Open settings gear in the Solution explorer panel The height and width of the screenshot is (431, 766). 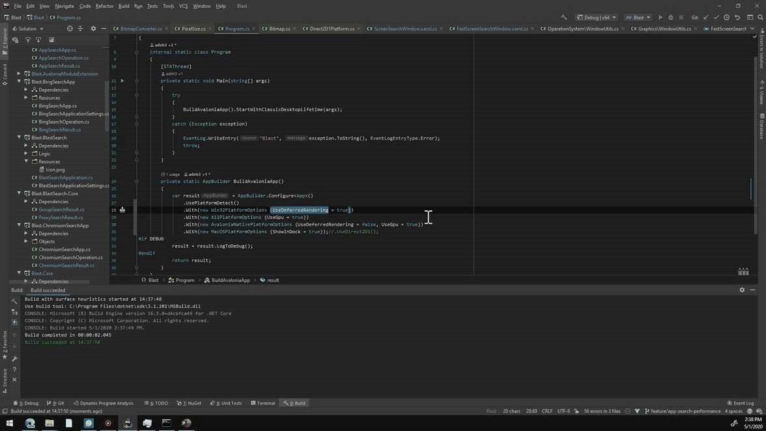click(x=93, y=29)
